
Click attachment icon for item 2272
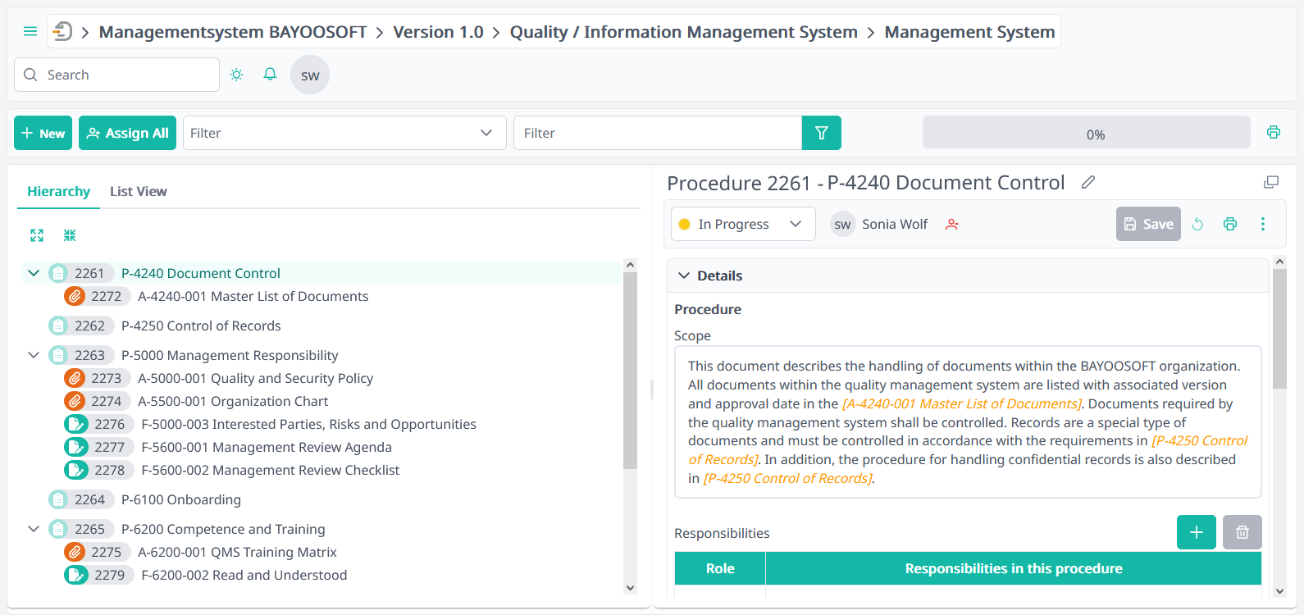coord(75,296)
